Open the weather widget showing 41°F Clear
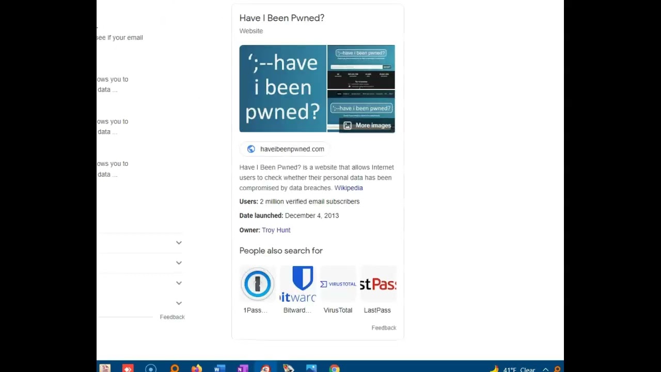This screenshot has height=372, width=661. click(x=512, y=369)
